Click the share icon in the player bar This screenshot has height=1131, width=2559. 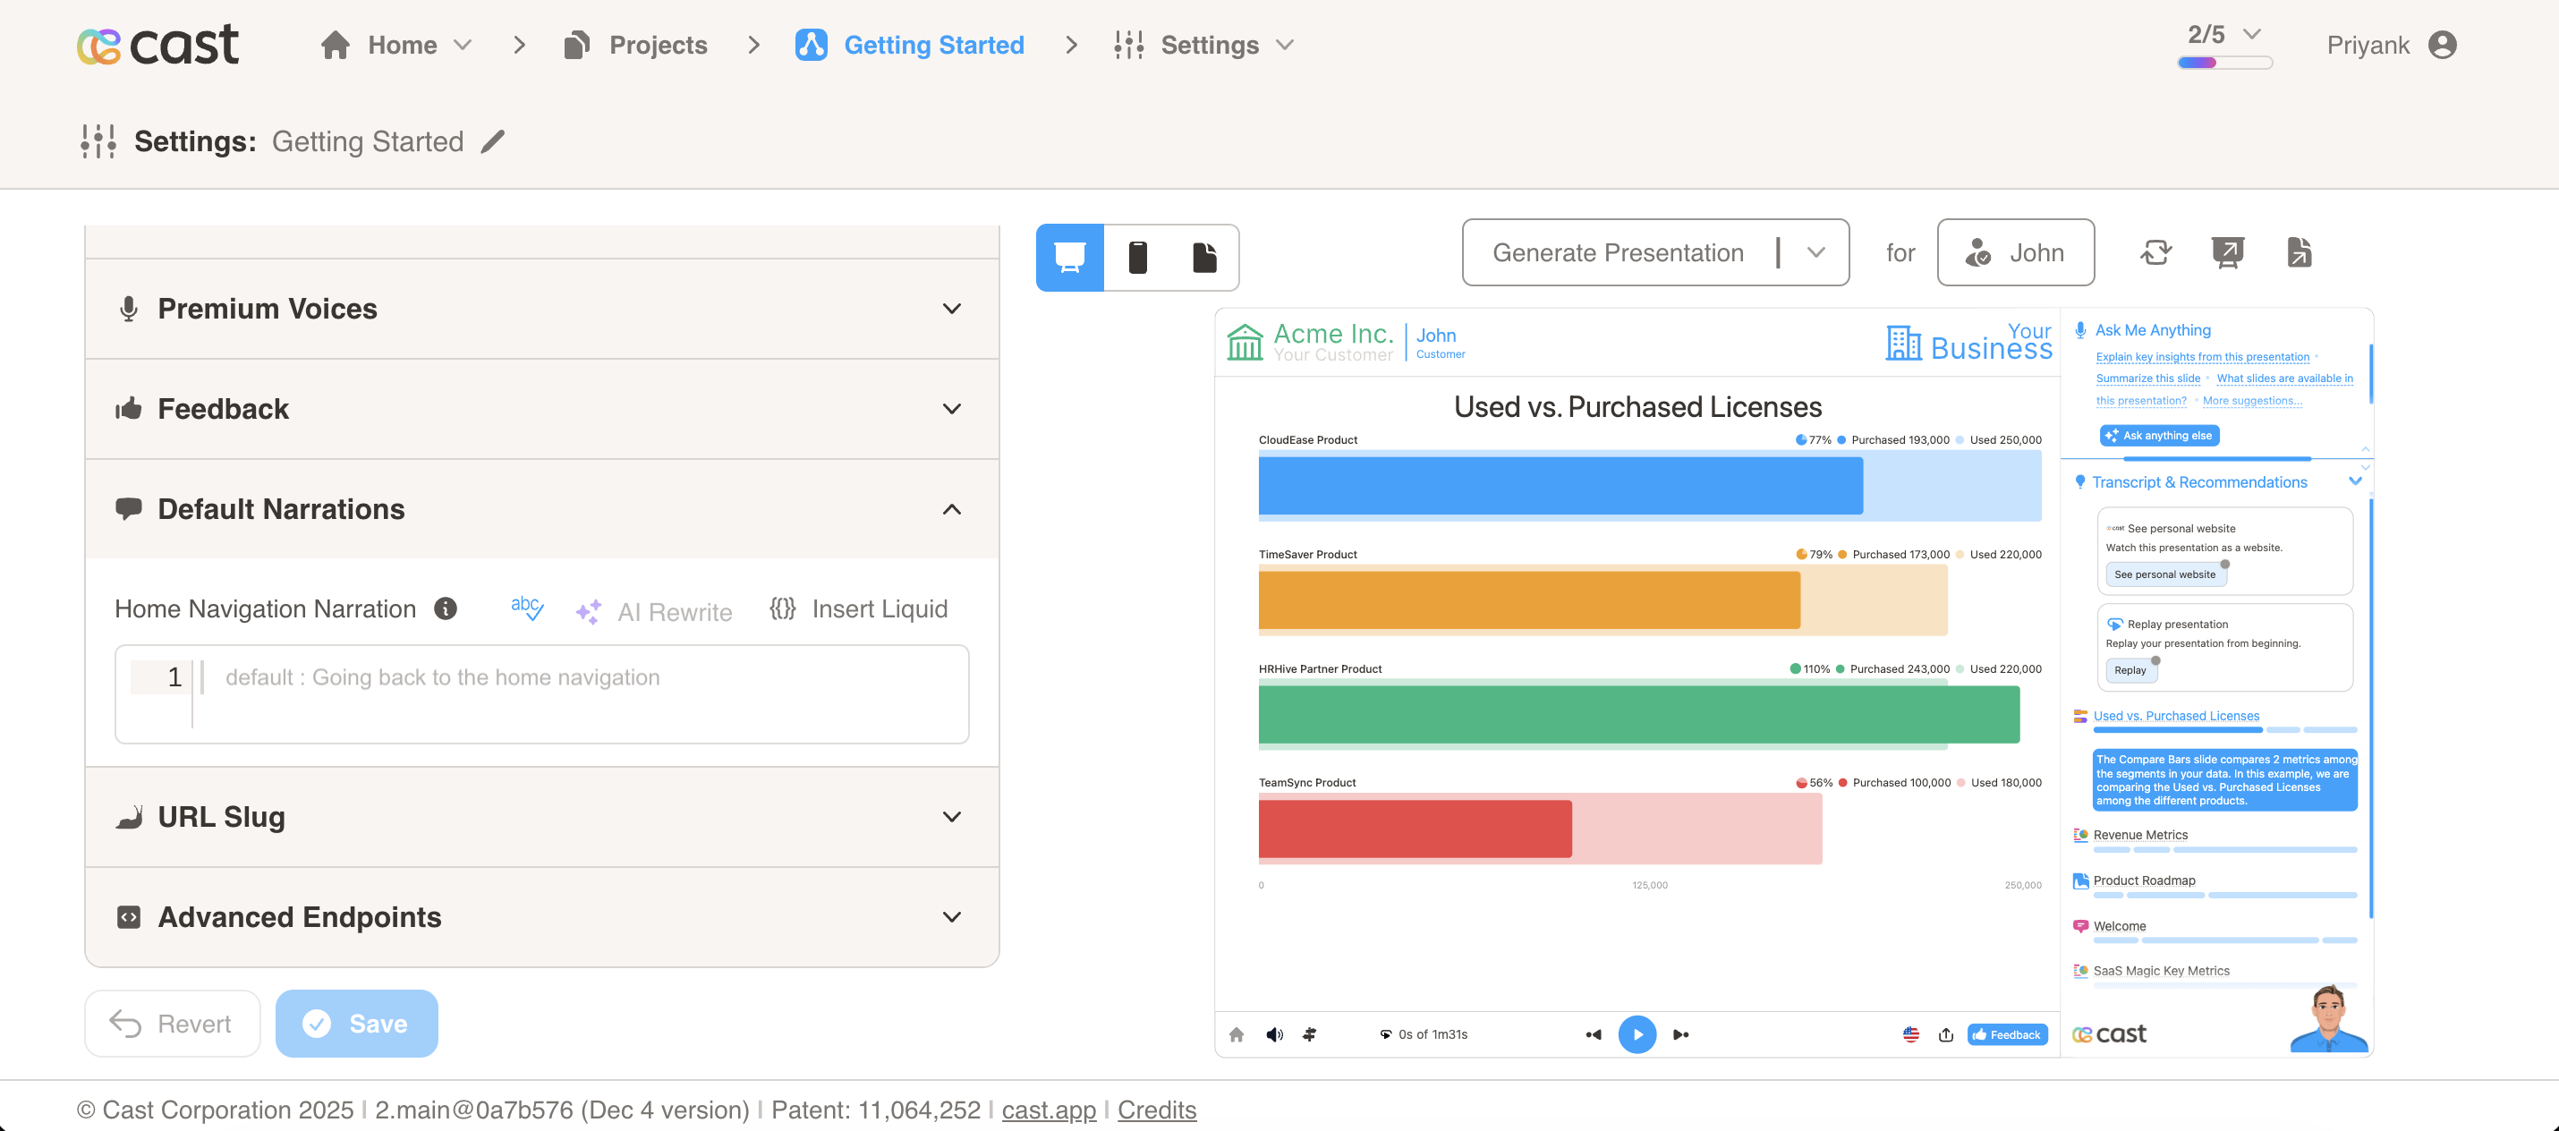[1945, 1034]
